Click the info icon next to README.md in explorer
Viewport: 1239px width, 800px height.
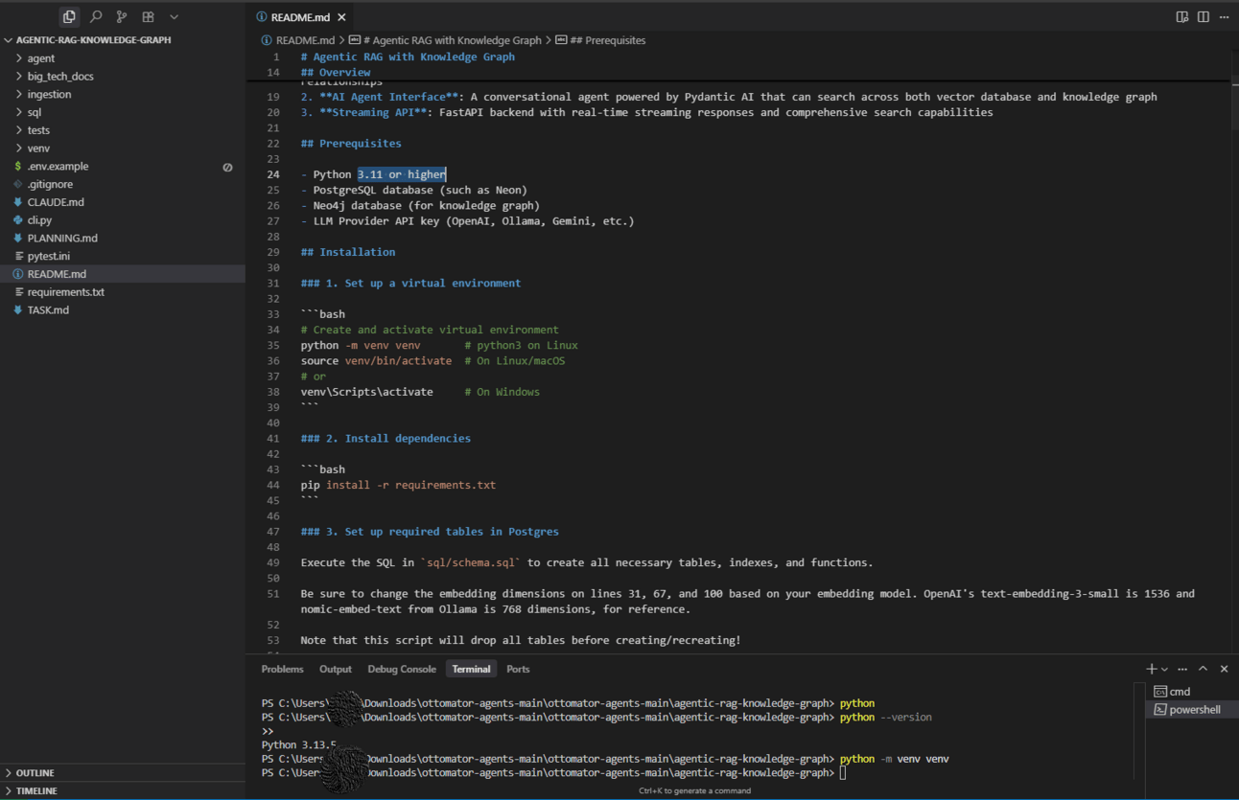(x=18, y=274)
